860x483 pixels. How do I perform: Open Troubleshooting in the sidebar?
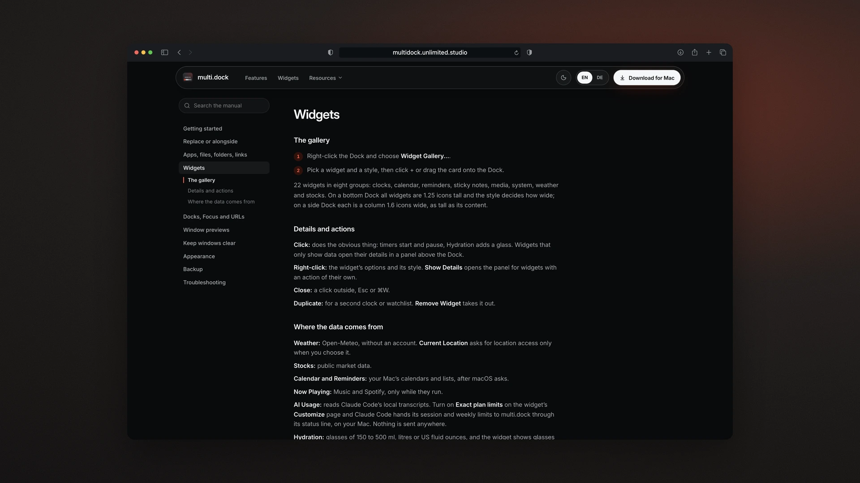(x=204, y=282)
